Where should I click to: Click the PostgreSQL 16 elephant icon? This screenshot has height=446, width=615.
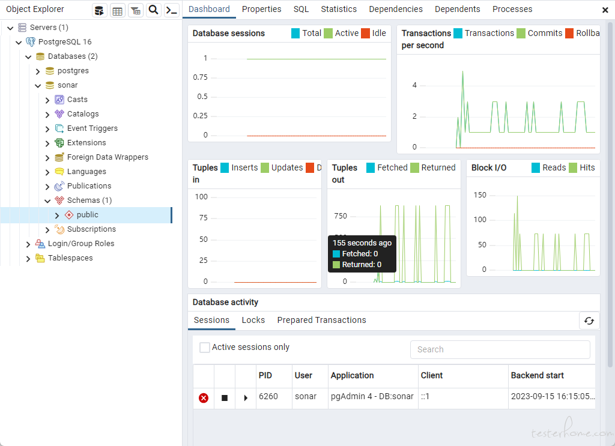tap(31, 42)
